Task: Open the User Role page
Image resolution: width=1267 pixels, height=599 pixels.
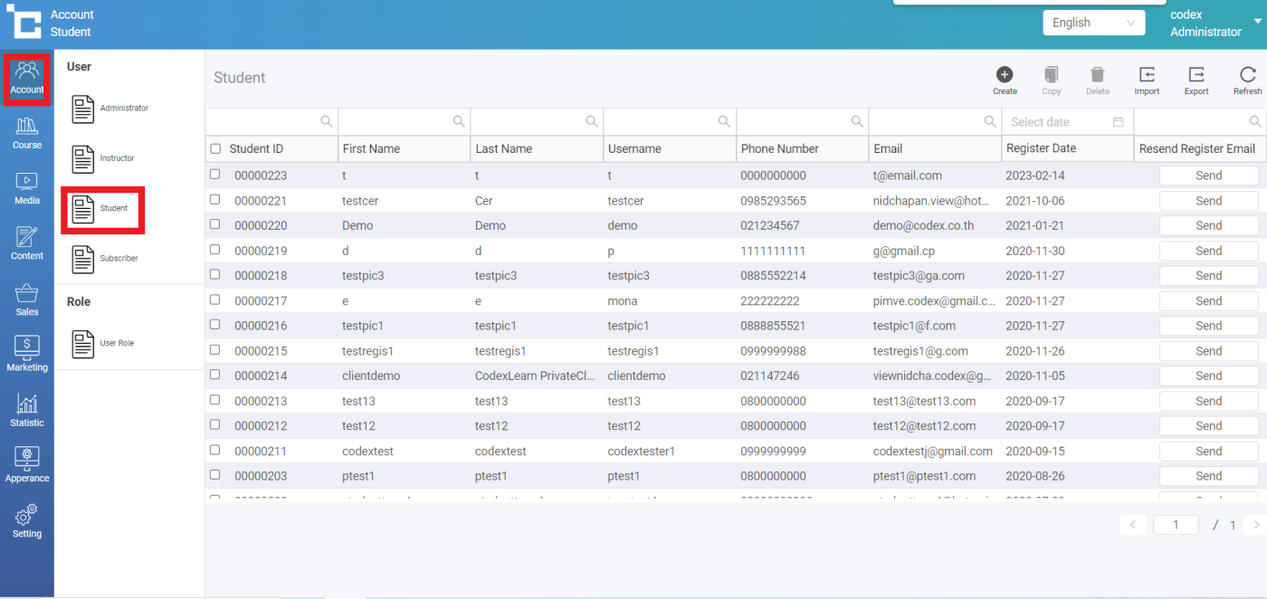Action: click(x=101, y=344)
